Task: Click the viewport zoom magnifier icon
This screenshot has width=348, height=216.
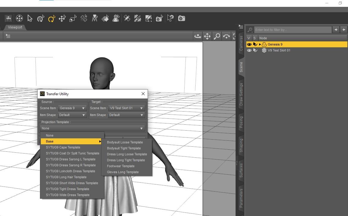Action: point(217,36)
